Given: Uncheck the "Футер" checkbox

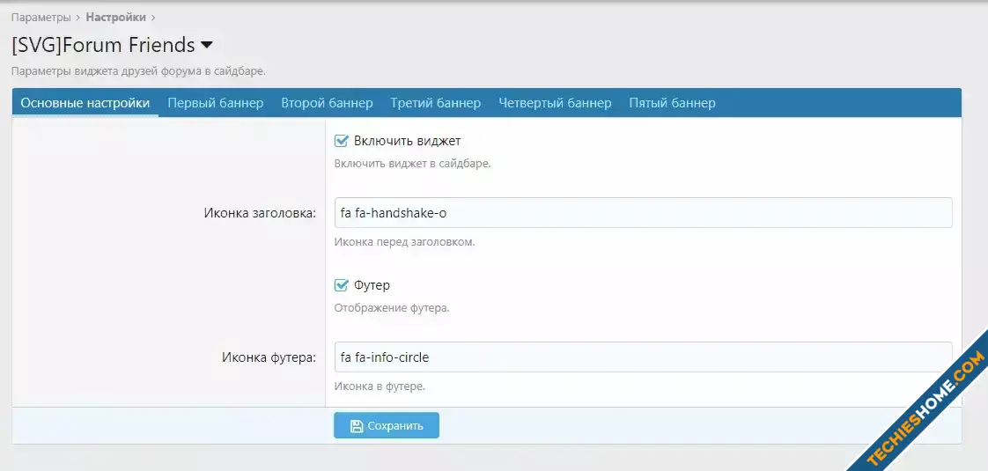Looking at the screenshot, I should [343, 285].
